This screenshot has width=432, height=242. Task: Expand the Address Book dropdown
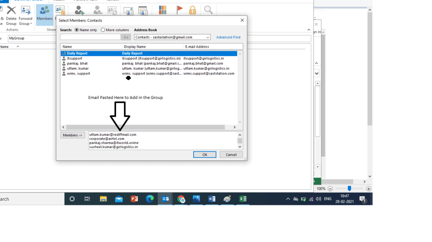click(208, 37)
